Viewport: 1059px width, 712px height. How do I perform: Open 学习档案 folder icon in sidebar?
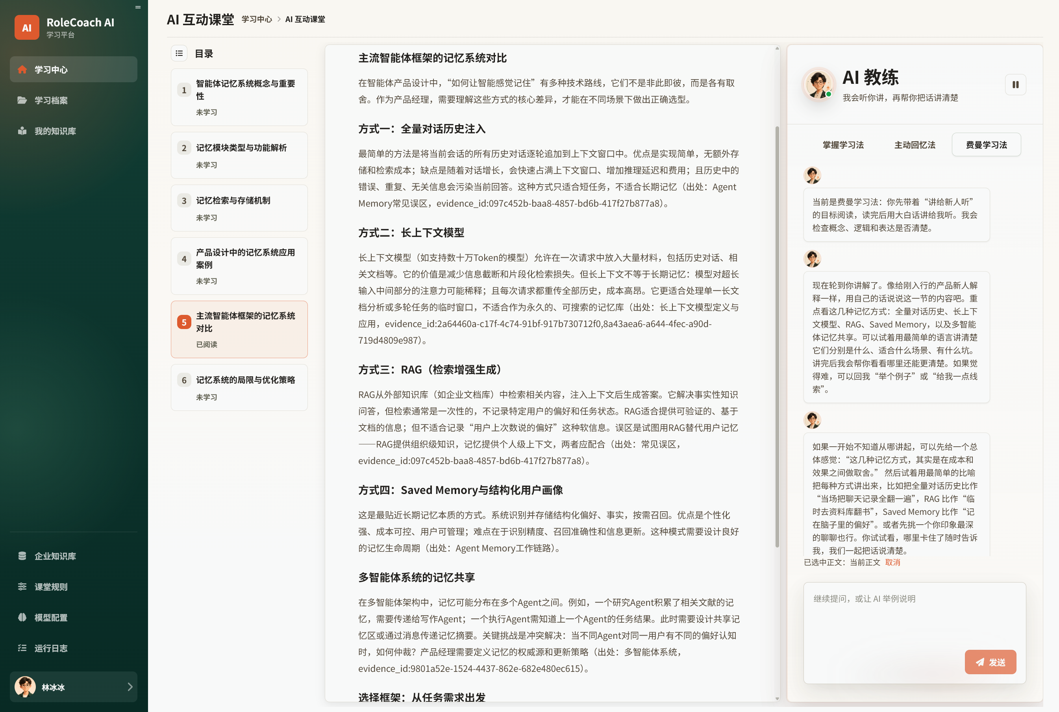click(x=22, y=100)
